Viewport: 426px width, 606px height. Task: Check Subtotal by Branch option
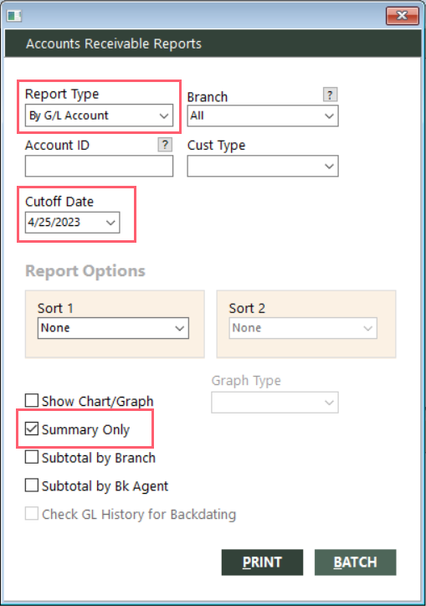point(32,457)
